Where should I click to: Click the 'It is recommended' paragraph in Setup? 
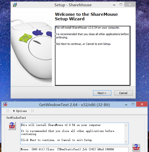pyautogui.click(x=92, y=36)
